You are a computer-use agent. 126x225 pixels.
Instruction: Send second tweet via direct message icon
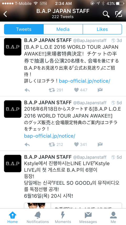100,144
